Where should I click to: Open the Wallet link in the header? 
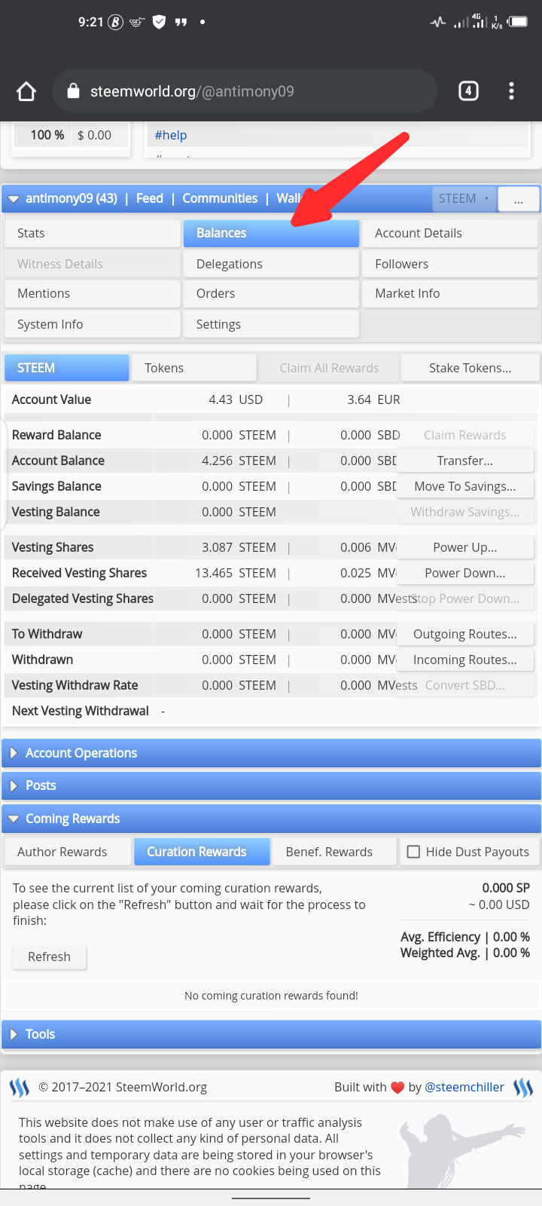[x=289, y=198]
